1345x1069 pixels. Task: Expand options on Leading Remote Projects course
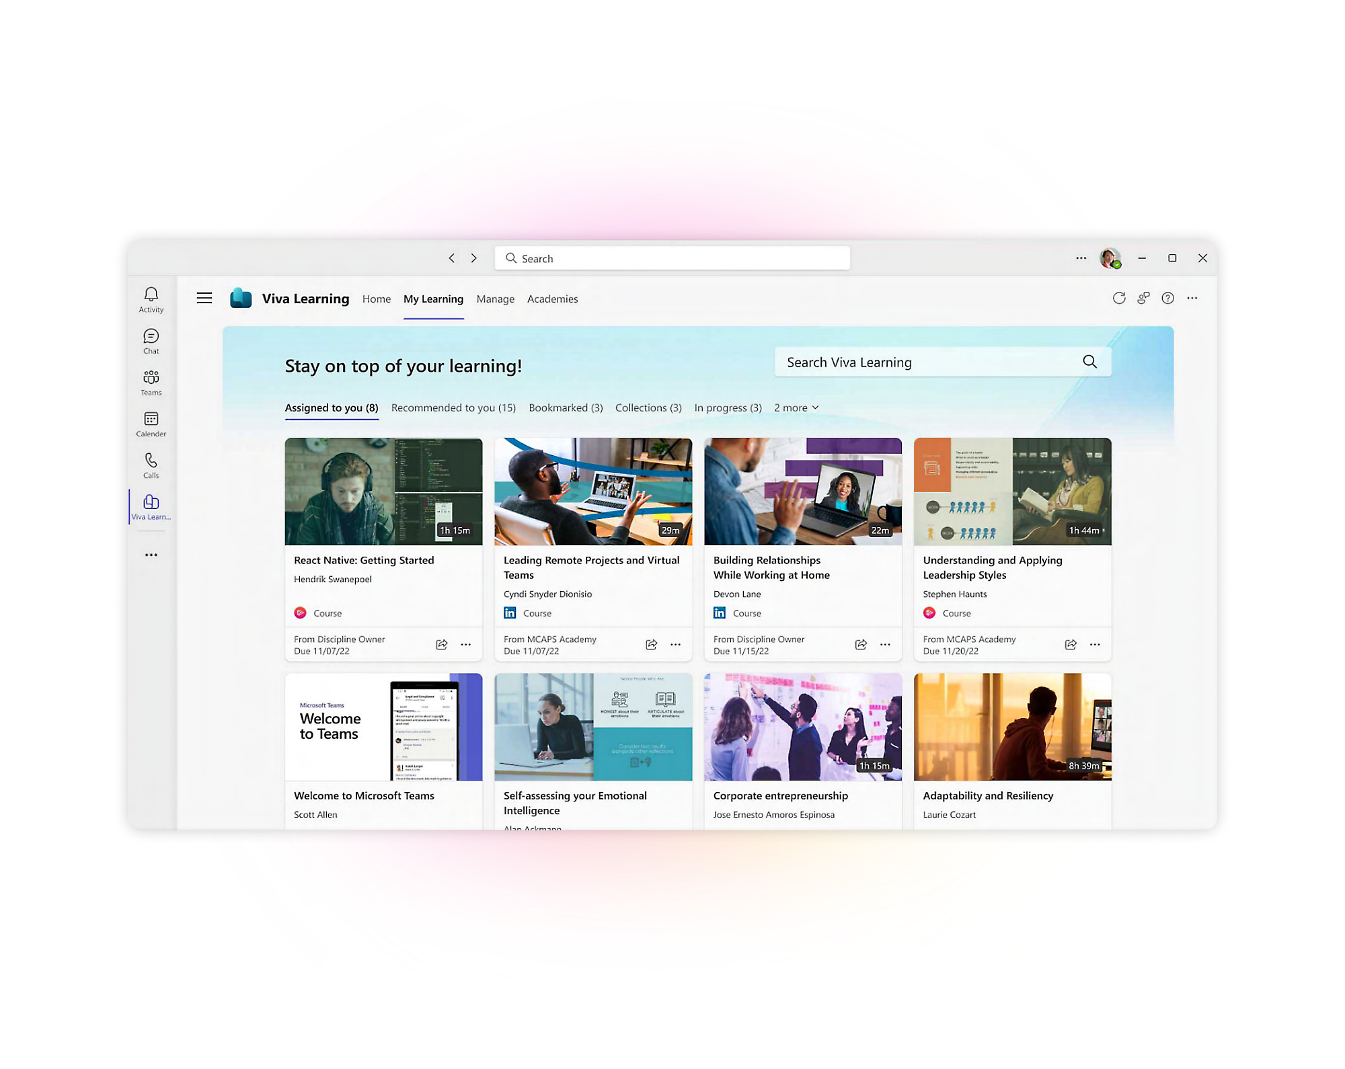679,644
